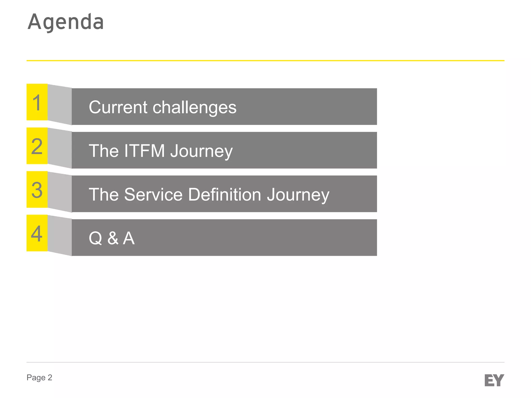Viewport: 531px width, 398px height.
Task: Select the yellow number 2 tile
Action: click(37, 146)
